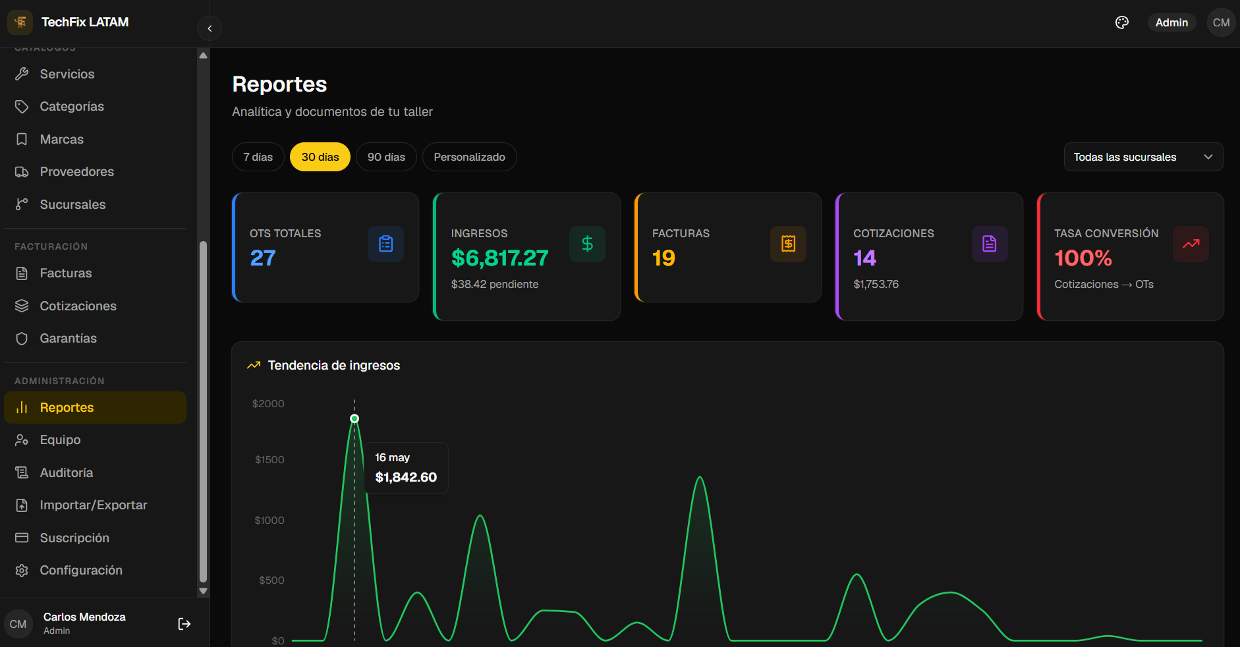1240x647 pixels.
Task: Click the 100% conversion rate value
Action: point(1083,258)
